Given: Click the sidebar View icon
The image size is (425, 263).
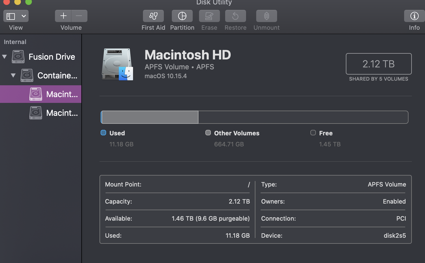Looking at the screenshot, I should pyautogui.click(x=11, y=16).
